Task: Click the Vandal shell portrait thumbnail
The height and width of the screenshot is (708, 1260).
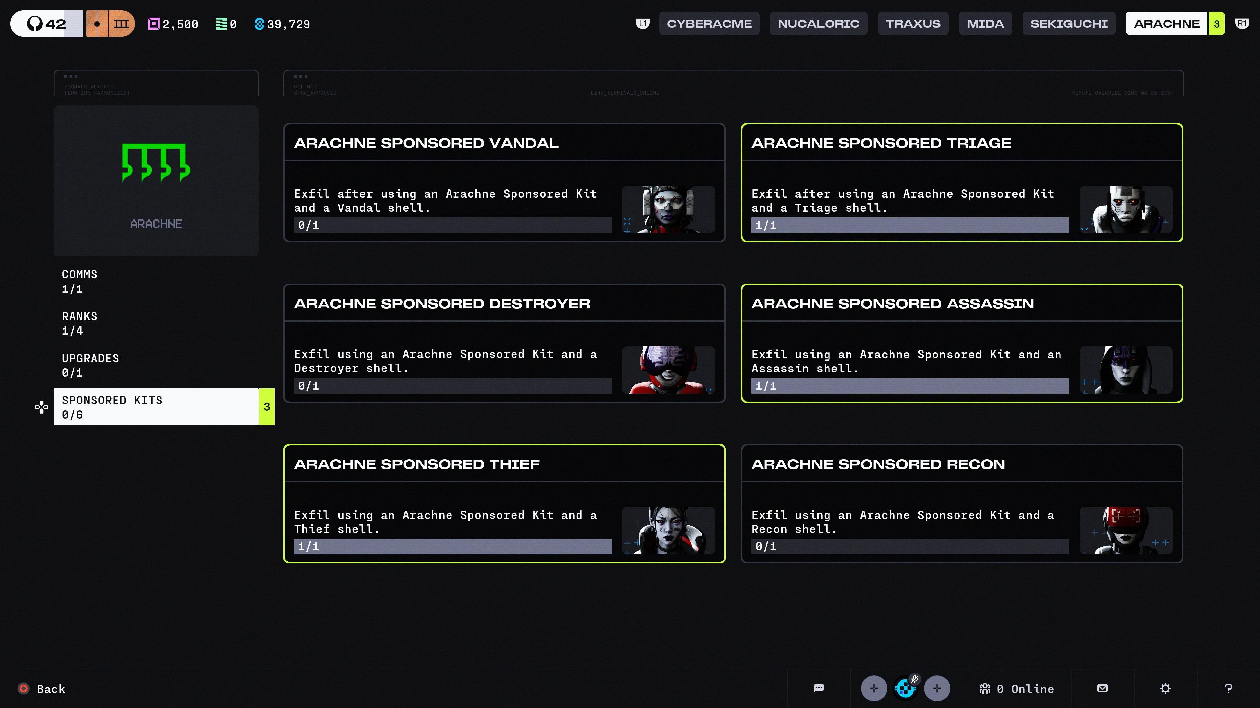Action: (668, 209)
